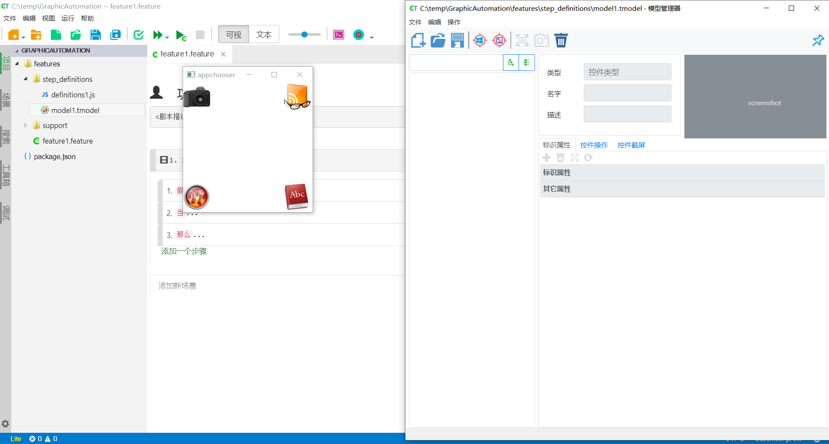The height and width of the screenshot is (444, 829).
Task: Click the Windows control spy target icon
Action: point(480,41)
